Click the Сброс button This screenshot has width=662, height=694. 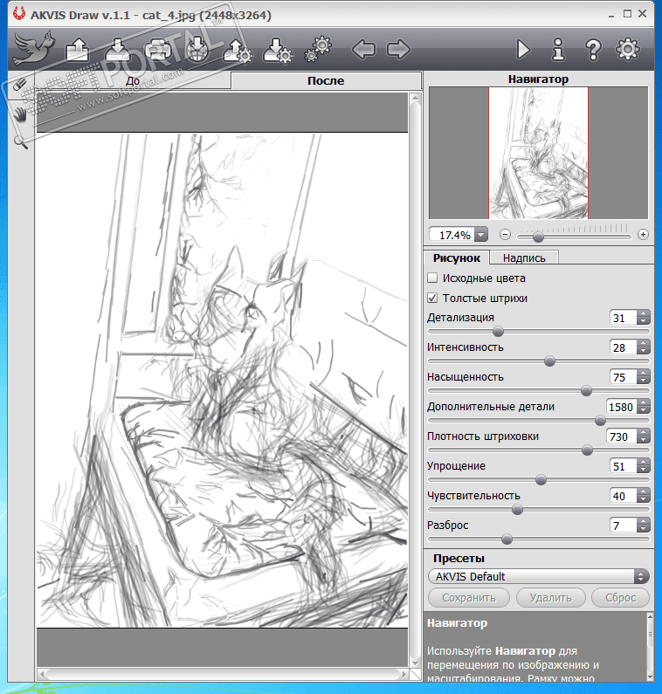pos(620,597)
